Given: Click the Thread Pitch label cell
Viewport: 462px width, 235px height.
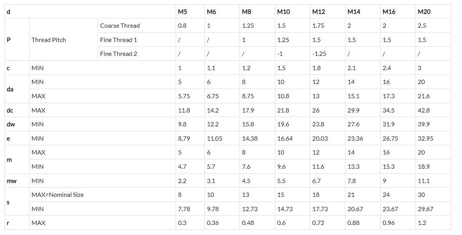Looking at the screenshot, I should tap(49, 40).
